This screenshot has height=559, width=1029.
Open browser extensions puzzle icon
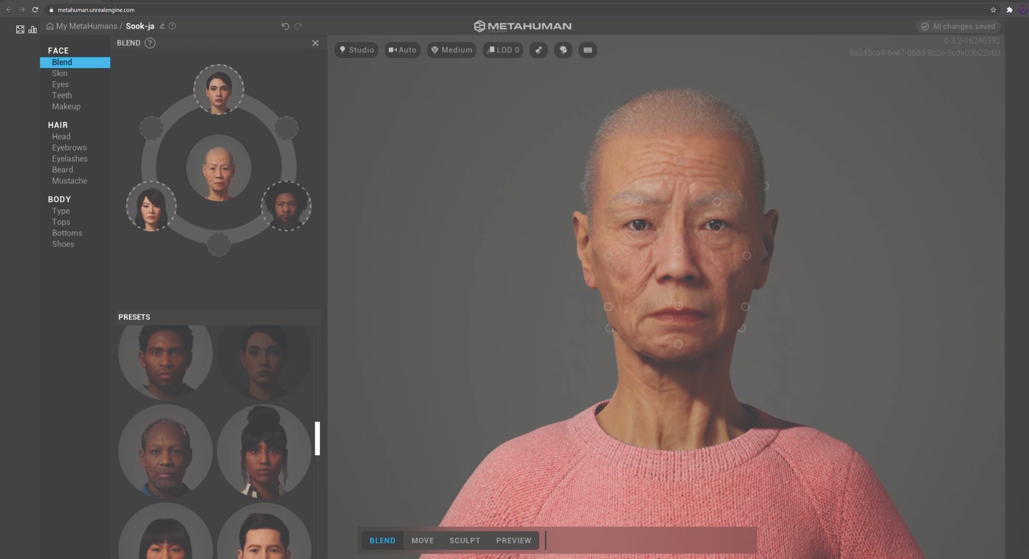[1009, 10]
